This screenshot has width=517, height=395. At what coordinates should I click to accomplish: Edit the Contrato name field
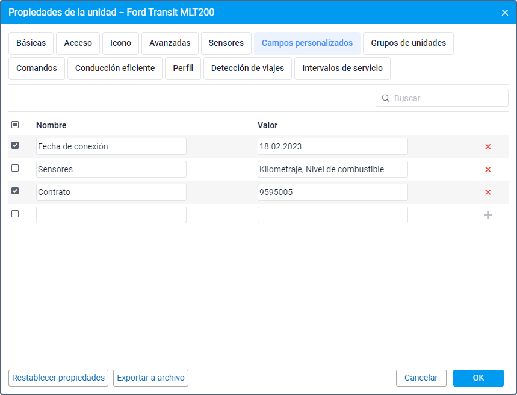pyautogui.click(x=111, y=192)
